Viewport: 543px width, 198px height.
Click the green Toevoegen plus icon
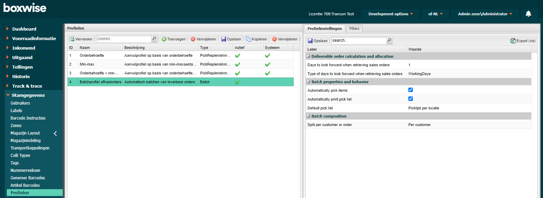click(x=164, y=39)
